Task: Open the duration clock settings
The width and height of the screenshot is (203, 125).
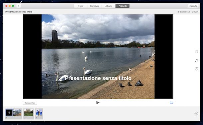Action: tap(196, 69)
